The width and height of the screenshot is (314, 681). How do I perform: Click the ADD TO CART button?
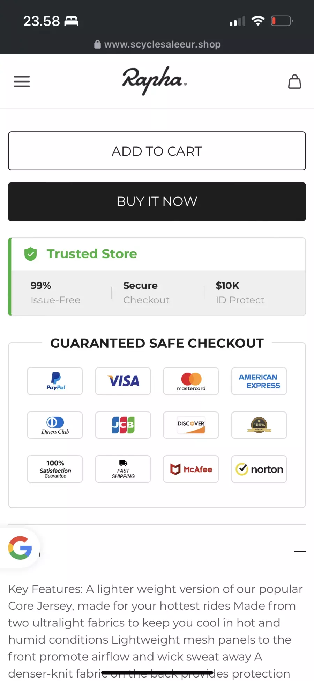pyautogui.click(x=157, y=151)
